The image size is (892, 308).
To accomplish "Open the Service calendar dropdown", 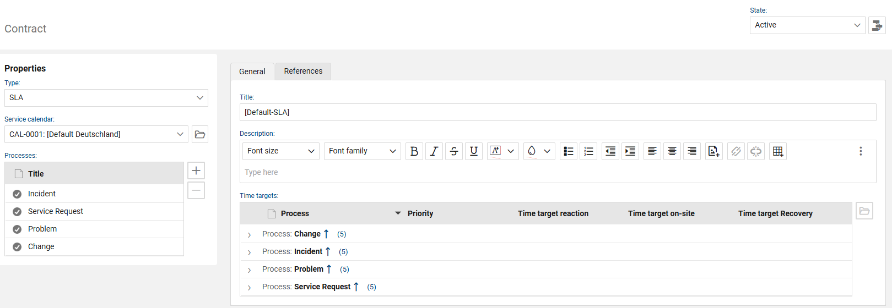I will coord(96,134).
